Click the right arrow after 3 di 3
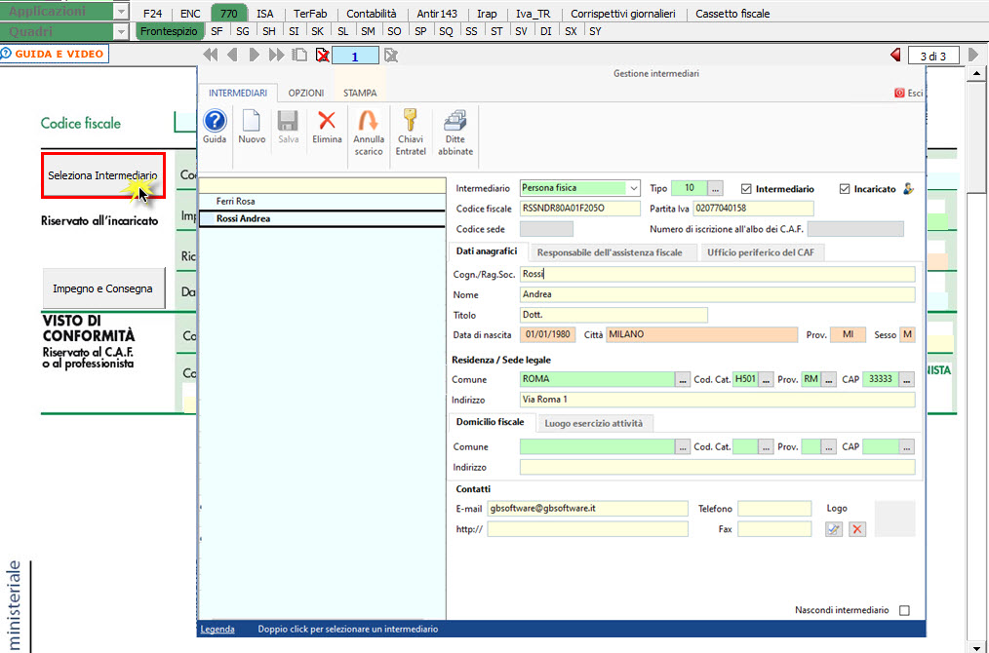The width and height of the screenshot is (989, 653). (x=973, y=55)
